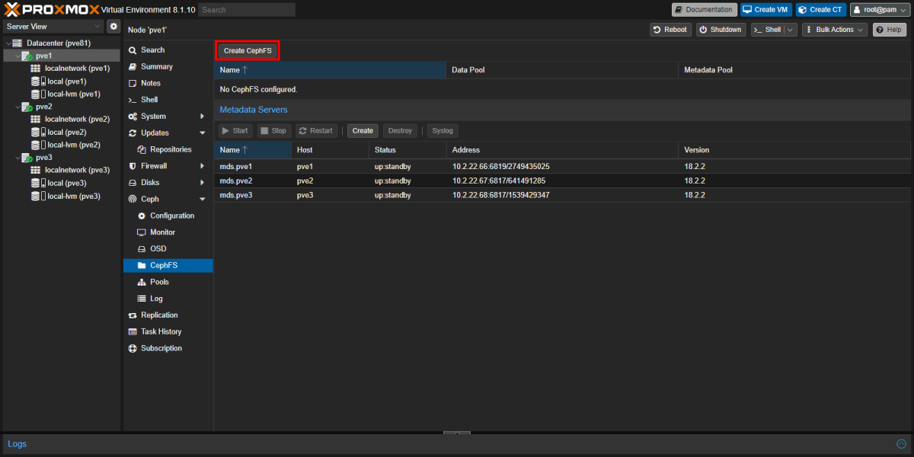Collapse the Datacenter (pve81) tree node
Screen dimensions: 914x457
8,43
